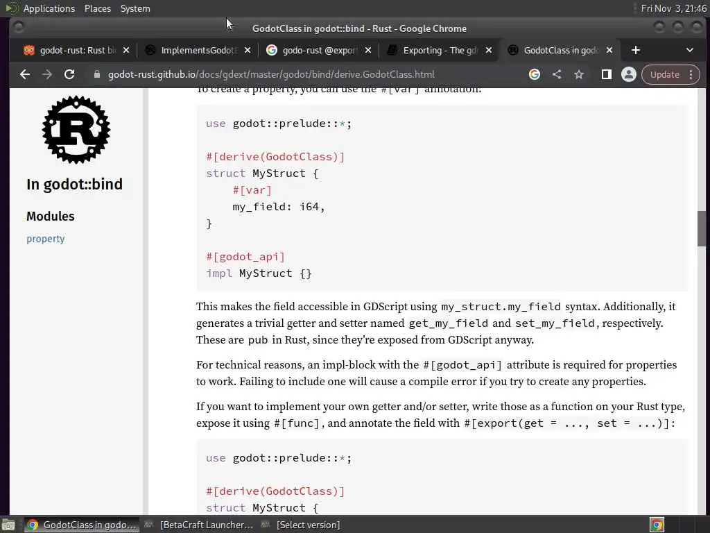Click the Rust logo in sidebar
Image resolution: width=710 pixels, height=533 pixels.
tap(76, 130)
